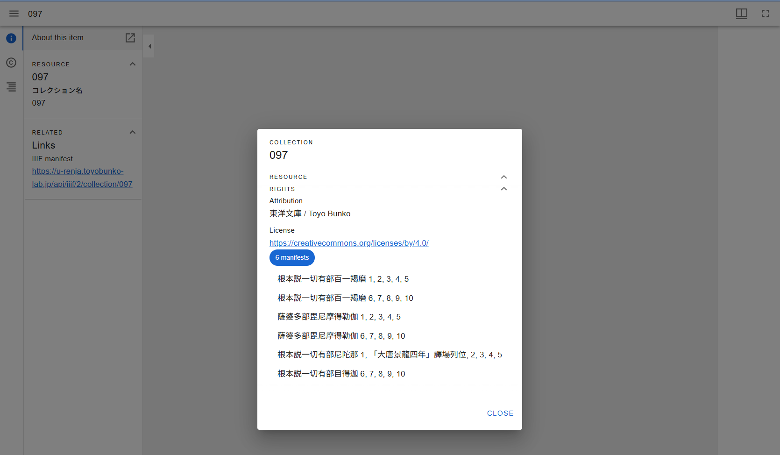Select manifest 薩婆多部毘尼摩得勒伽 6, 7, 8, 9, 10
The height and width of the screenshot is (455, 780).
coord(341,336)
